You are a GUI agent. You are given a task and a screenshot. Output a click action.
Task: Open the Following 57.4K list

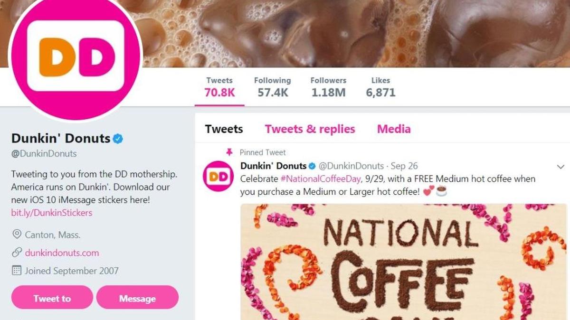(273, 87)
